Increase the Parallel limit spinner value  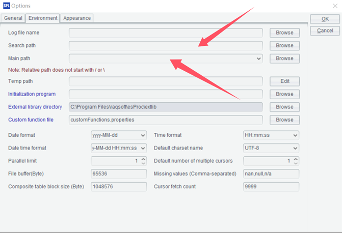coord(143,159)
